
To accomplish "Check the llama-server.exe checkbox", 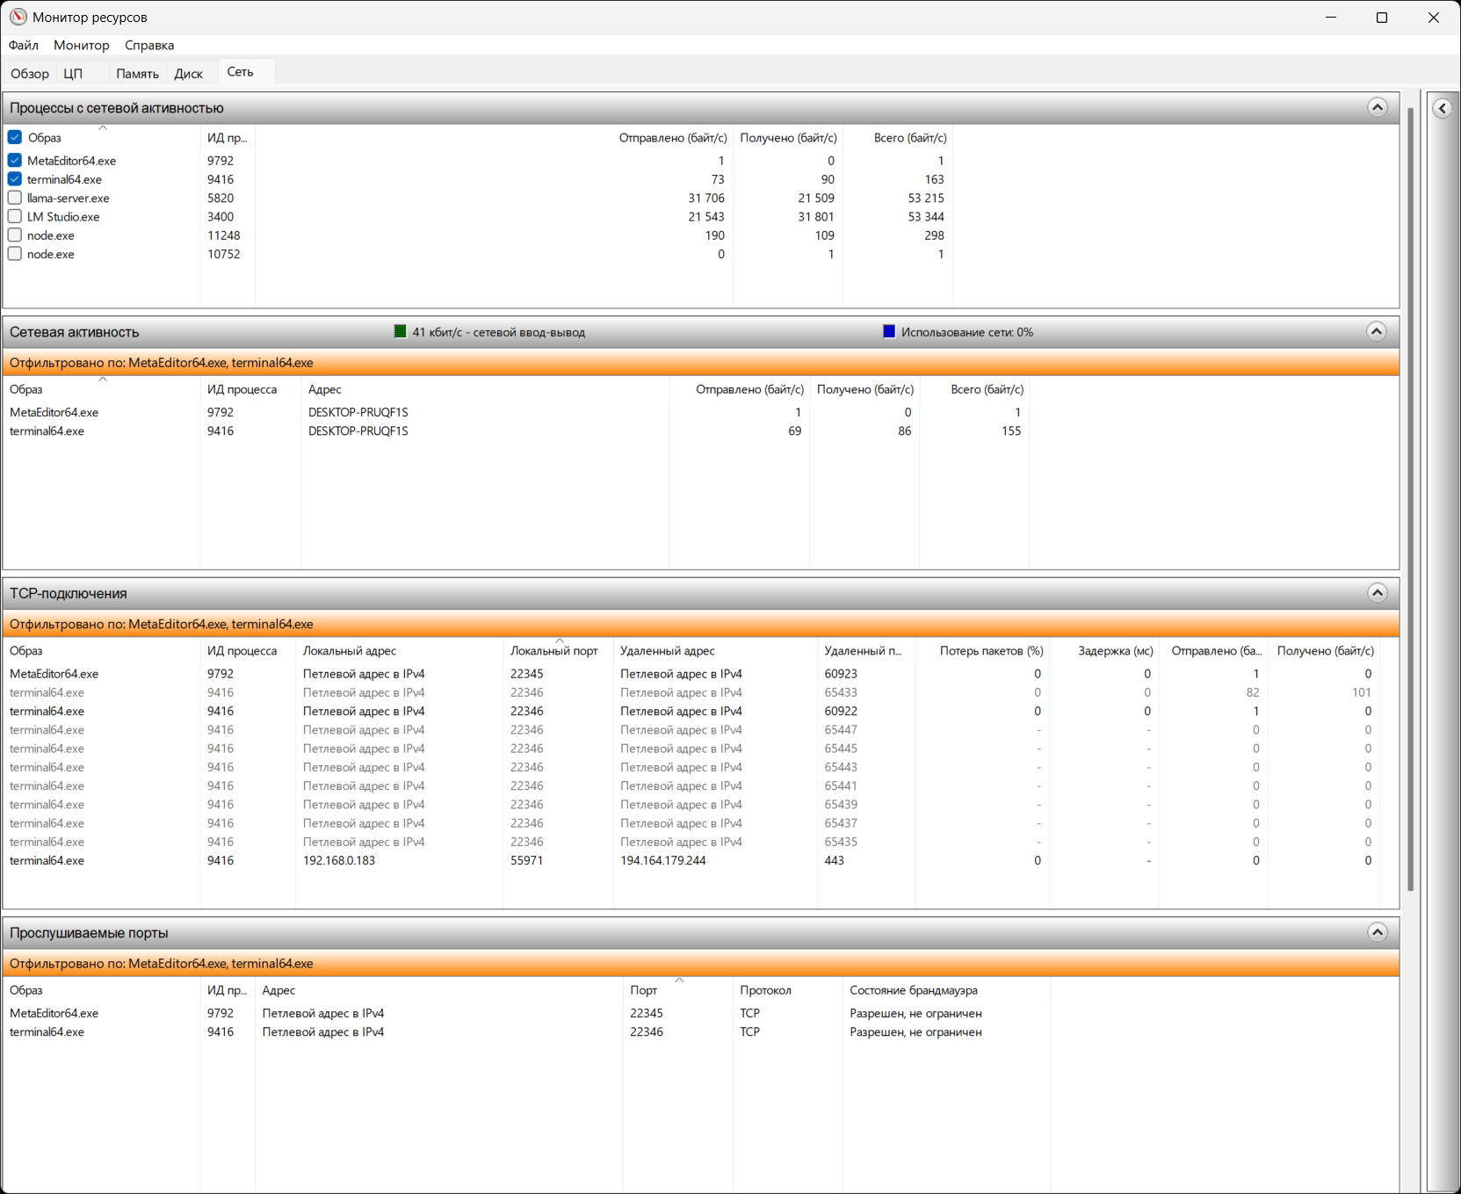I will [x=15, y=198].
